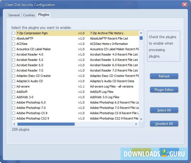The width and height of the screenshot is (191, 163).
Task: Toggle Acrobat Reader 5.0 checkbox
Action: 14,60
